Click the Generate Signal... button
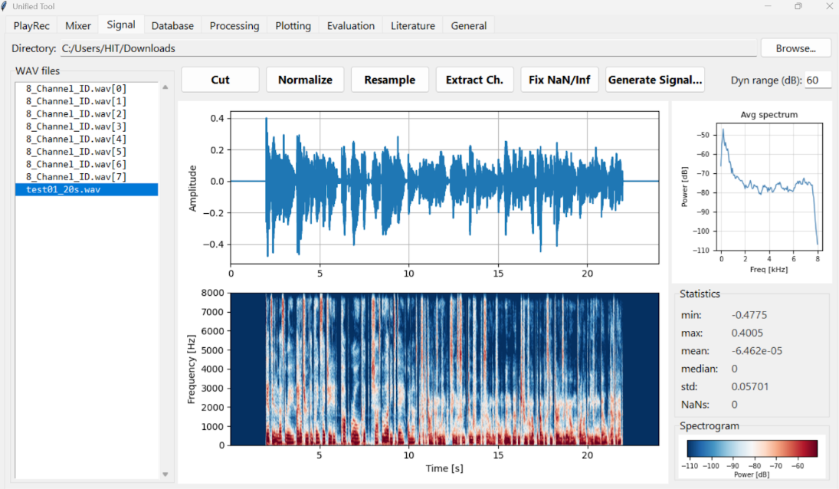The height and width of the screenshot is (489, 839). click(x=655, y=80)
